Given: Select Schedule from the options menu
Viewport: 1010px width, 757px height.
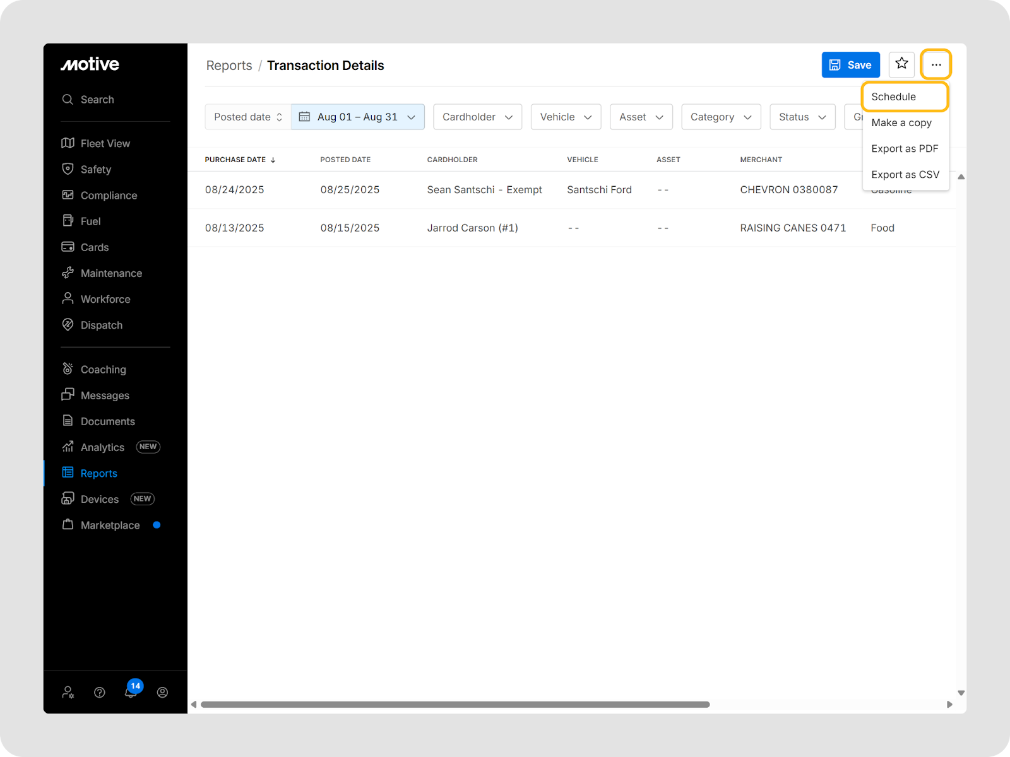Looking at the screenshot, I should click(x=893, y=97).
